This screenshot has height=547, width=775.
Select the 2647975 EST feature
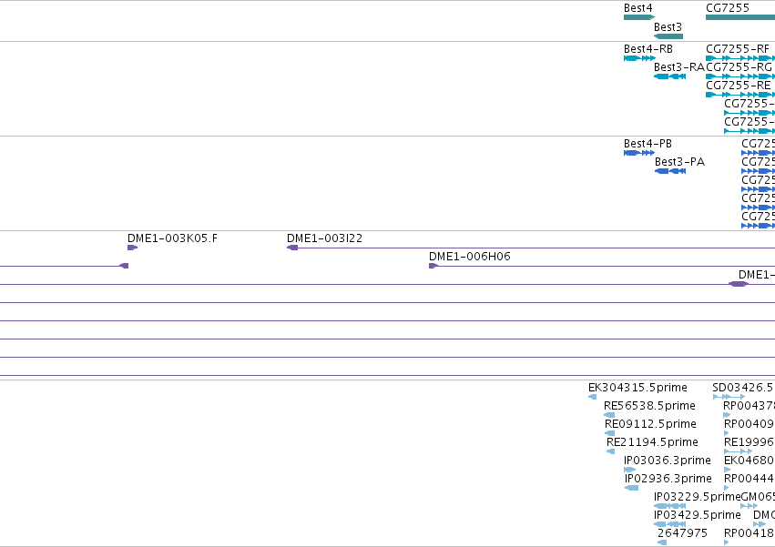[662, 542]
